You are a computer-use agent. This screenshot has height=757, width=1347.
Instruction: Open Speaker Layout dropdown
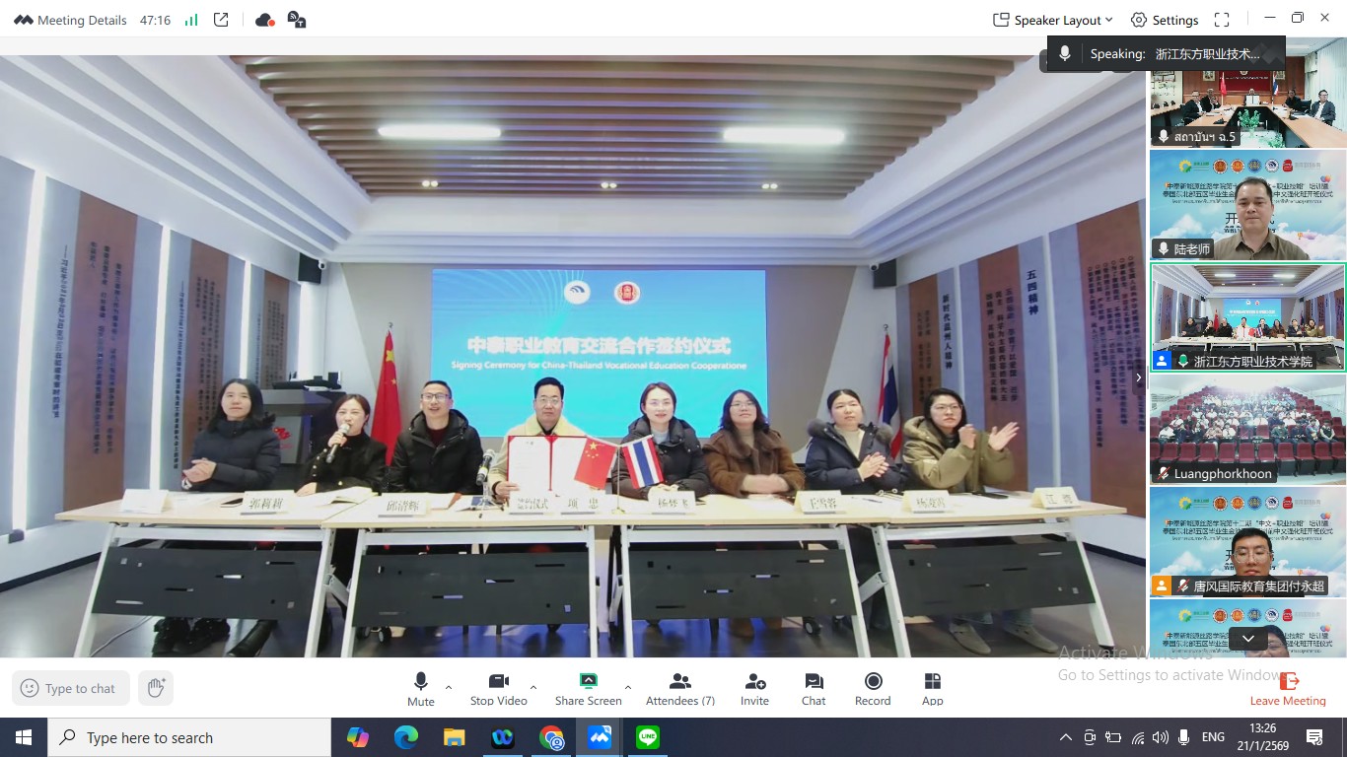click(x=1052, y=20)
